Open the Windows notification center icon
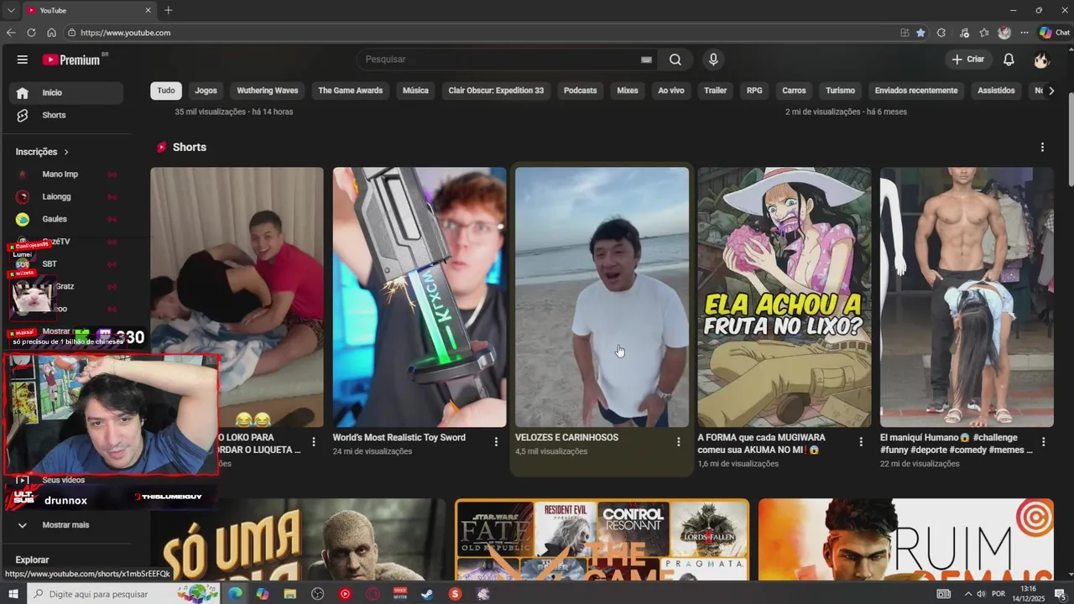The height and width of the screenshot is (604, 1074). [x=1060, y=594]
